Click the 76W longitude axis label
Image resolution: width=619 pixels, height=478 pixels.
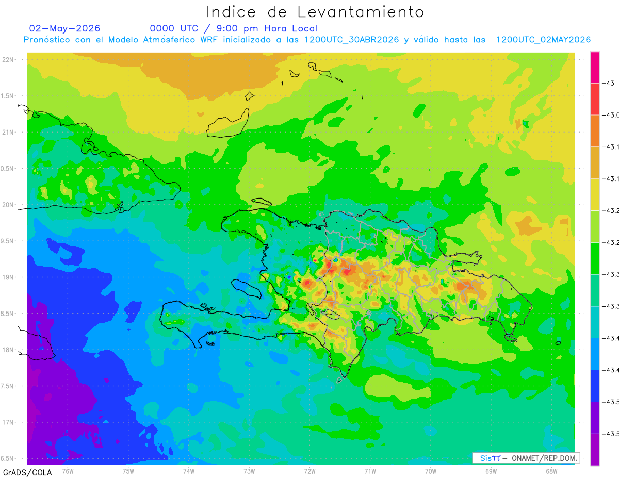(68, 471)
